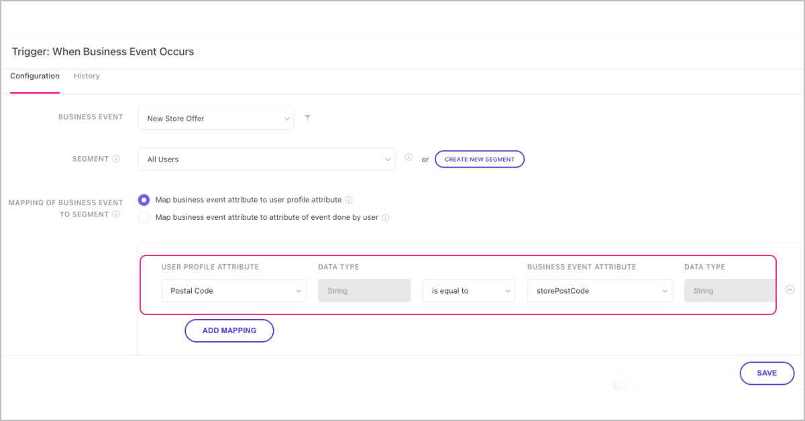
Task: Save the trigger configuration
Action: coord(767,373)
